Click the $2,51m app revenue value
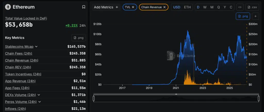Image resolution: width=264 pixels, height=112 pixels. [x=79, y=81]
